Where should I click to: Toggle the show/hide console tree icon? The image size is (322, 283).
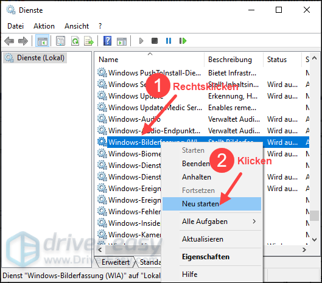click(x=42, y=41)
